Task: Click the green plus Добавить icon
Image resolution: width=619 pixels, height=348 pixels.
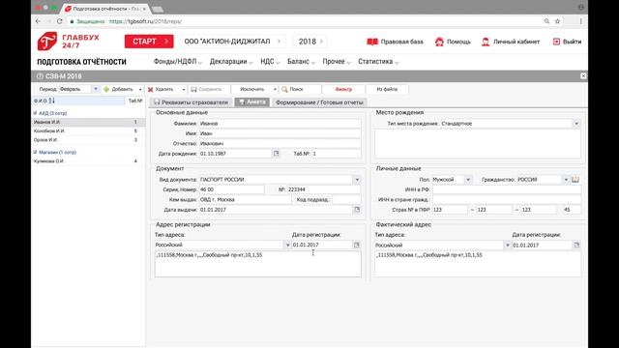Action: tap(106, 90)
